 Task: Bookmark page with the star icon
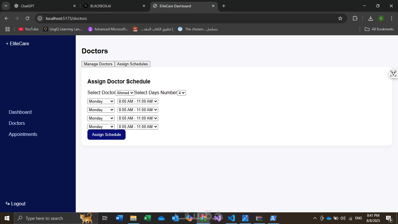pos(340,18)
